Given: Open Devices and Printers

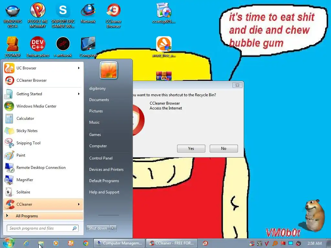Looking at the screenshot, I should (x=106, y=170).
